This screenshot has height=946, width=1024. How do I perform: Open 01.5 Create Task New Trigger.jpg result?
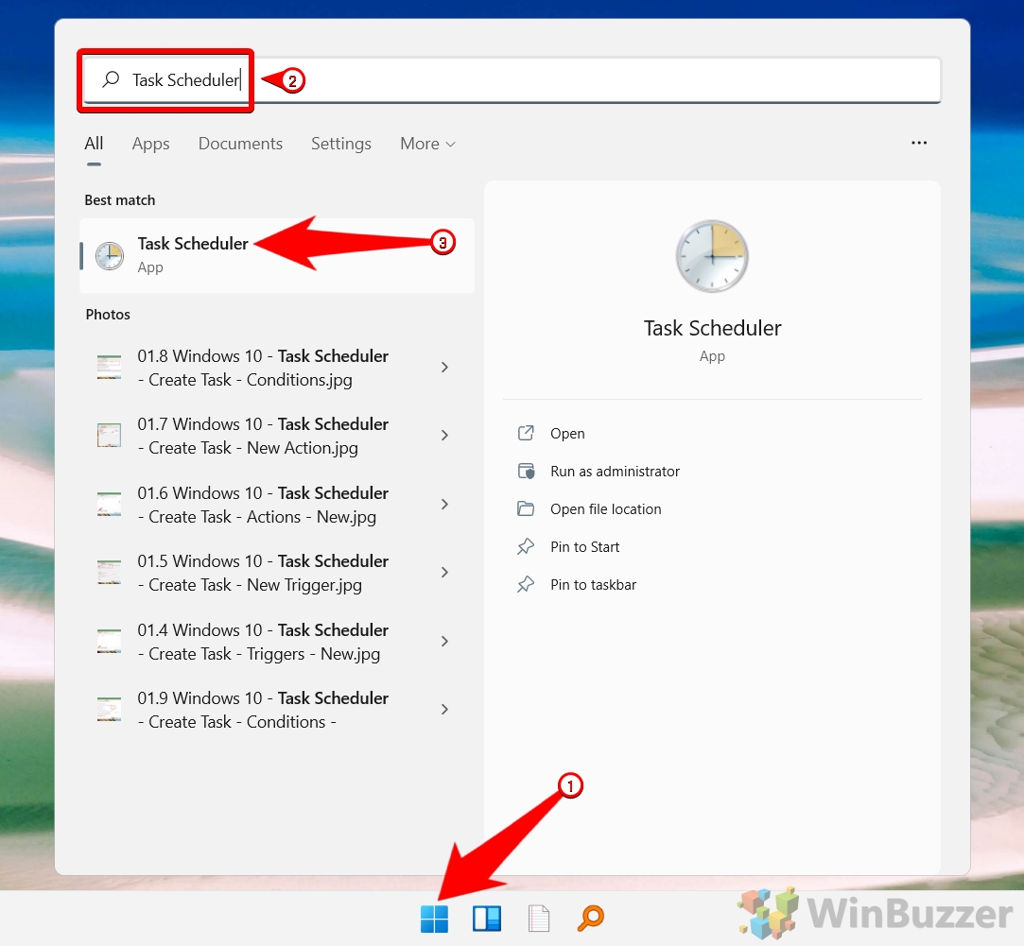pyautogui.click(x=277, y=573)
